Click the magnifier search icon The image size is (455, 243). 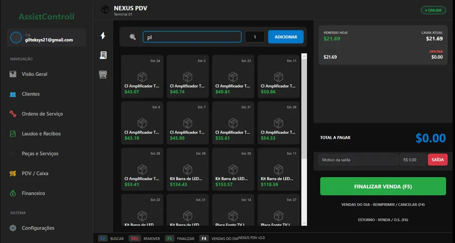[133, 37]
